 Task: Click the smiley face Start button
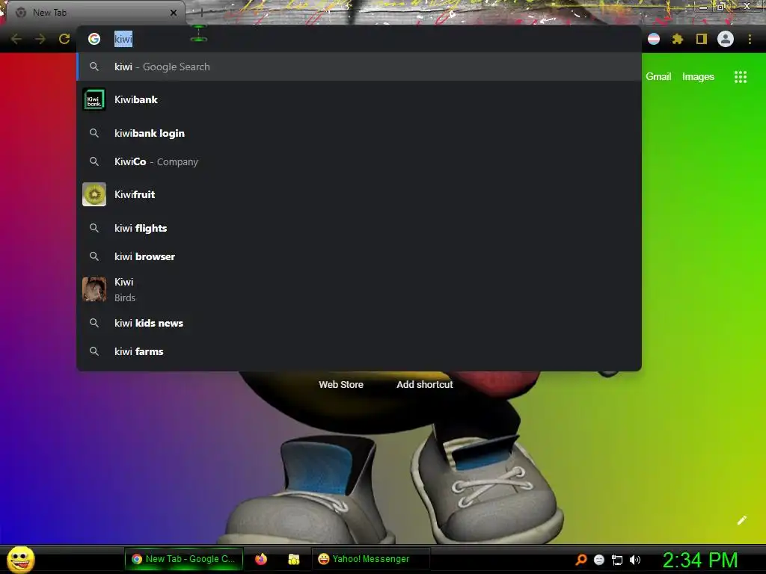coord(20,559)
